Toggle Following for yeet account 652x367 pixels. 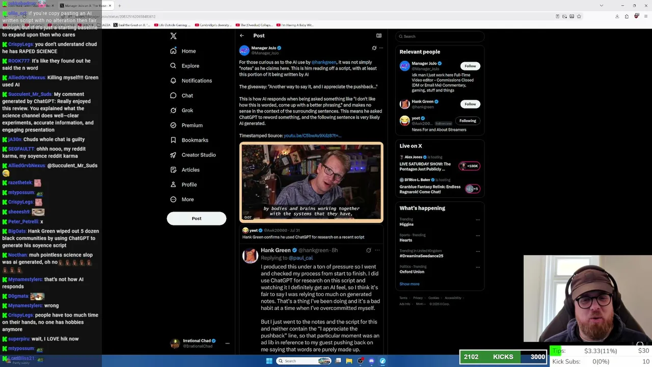click(x=468, y=121)
